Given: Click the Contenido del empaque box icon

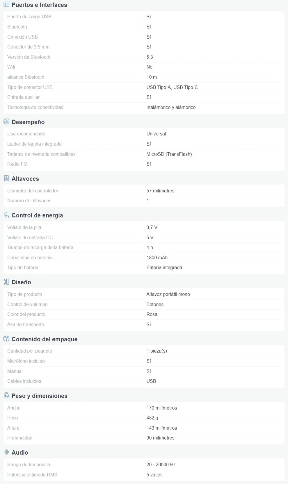Looking at the screenshot, I should pos(6,339).
